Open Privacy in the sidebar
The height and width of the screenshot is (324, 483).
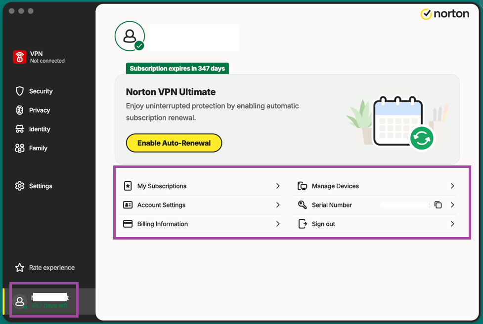40,110
